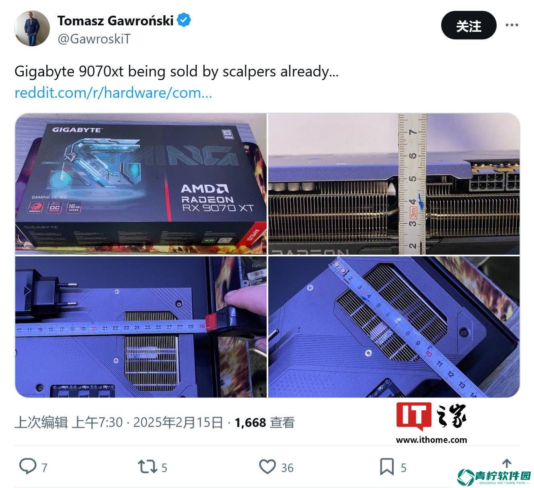Open the Gigabyte RX 9070 XT box photo
This screenshot has width=534, height=488.
pyautogui.click(x=141, y=184)
